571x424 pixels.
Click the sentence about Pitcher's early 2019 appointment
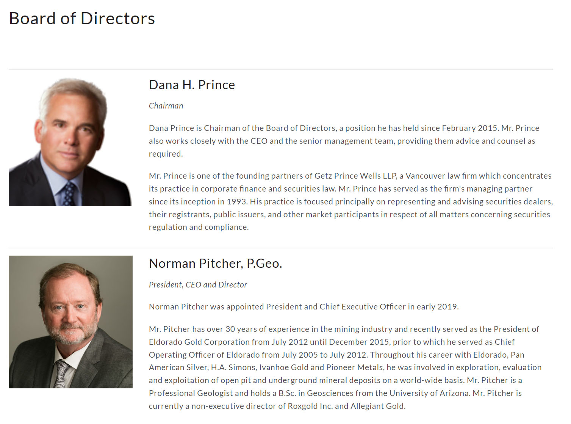(304, 307)
